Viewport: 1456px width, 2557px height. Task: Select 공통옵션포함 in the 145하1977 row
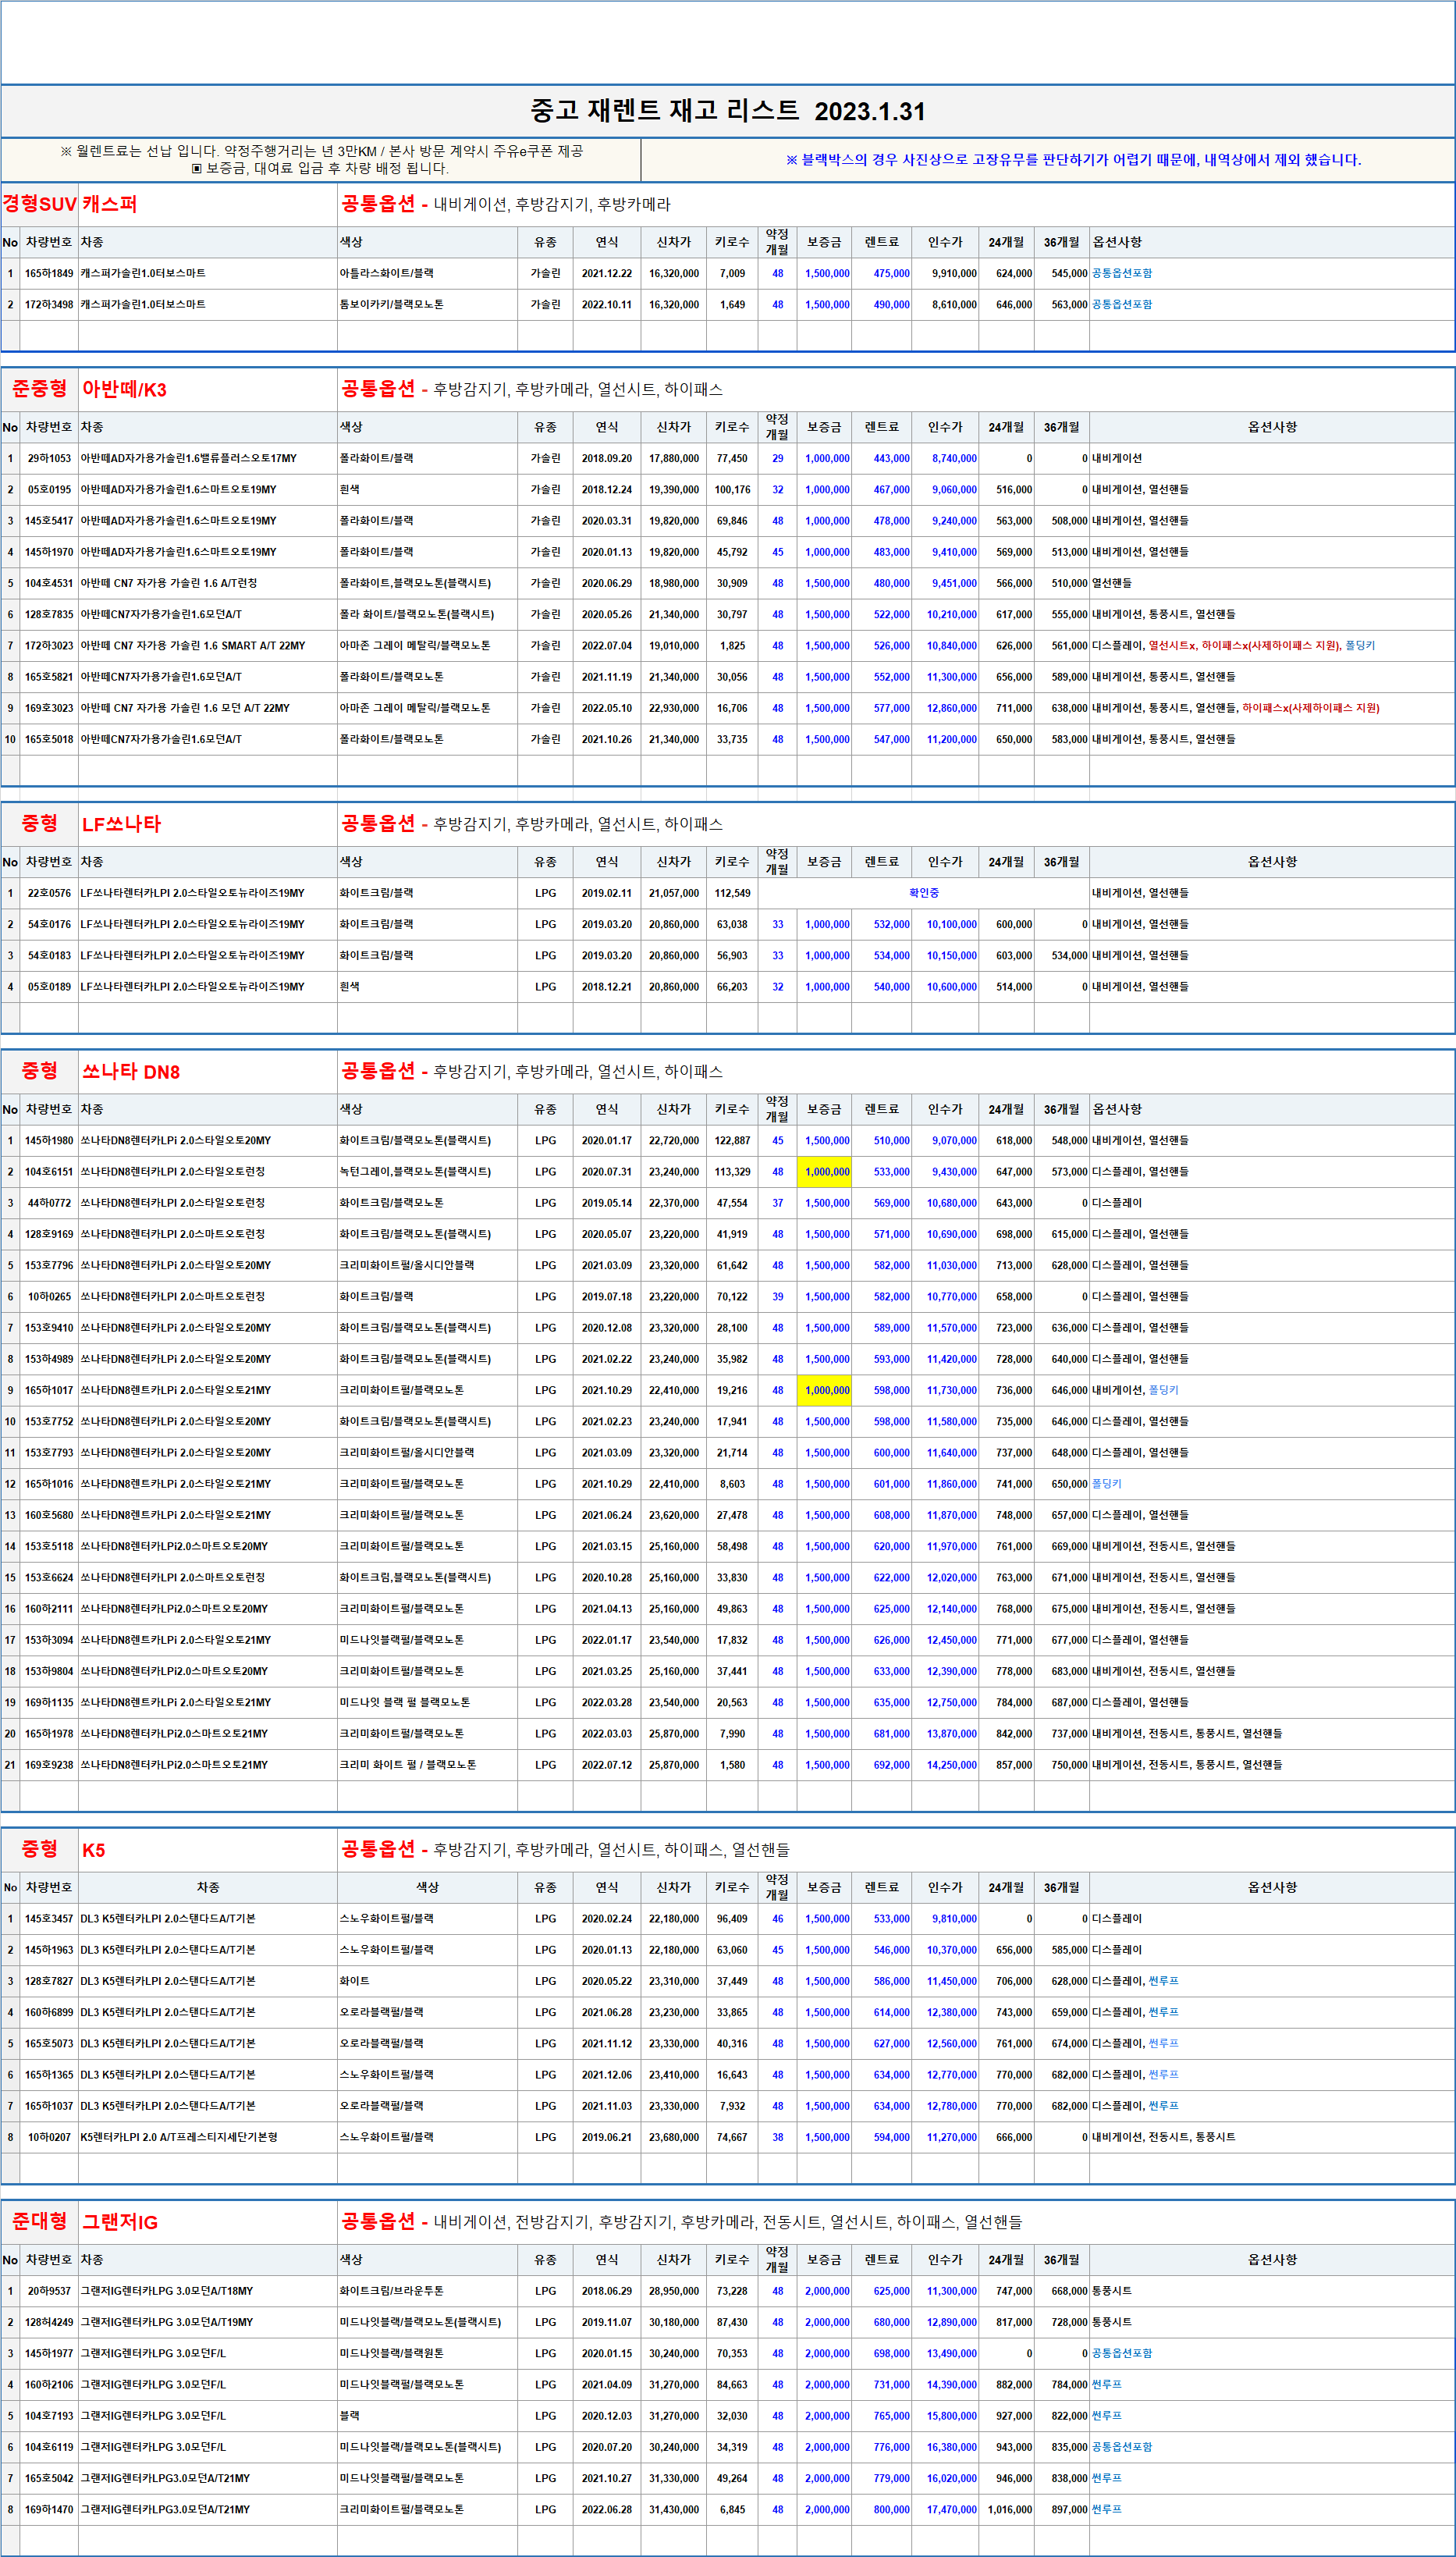[1122, 2354]
